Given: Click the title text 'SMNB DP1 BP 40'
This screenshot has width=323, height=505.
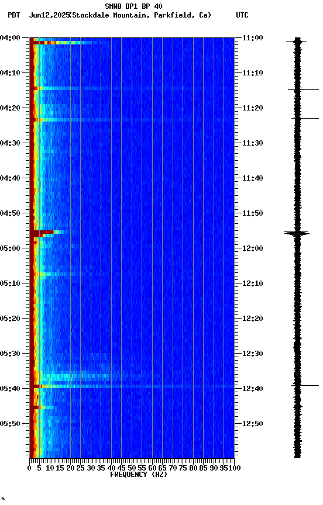Looking at the screenshot, I should pos(133,6).
